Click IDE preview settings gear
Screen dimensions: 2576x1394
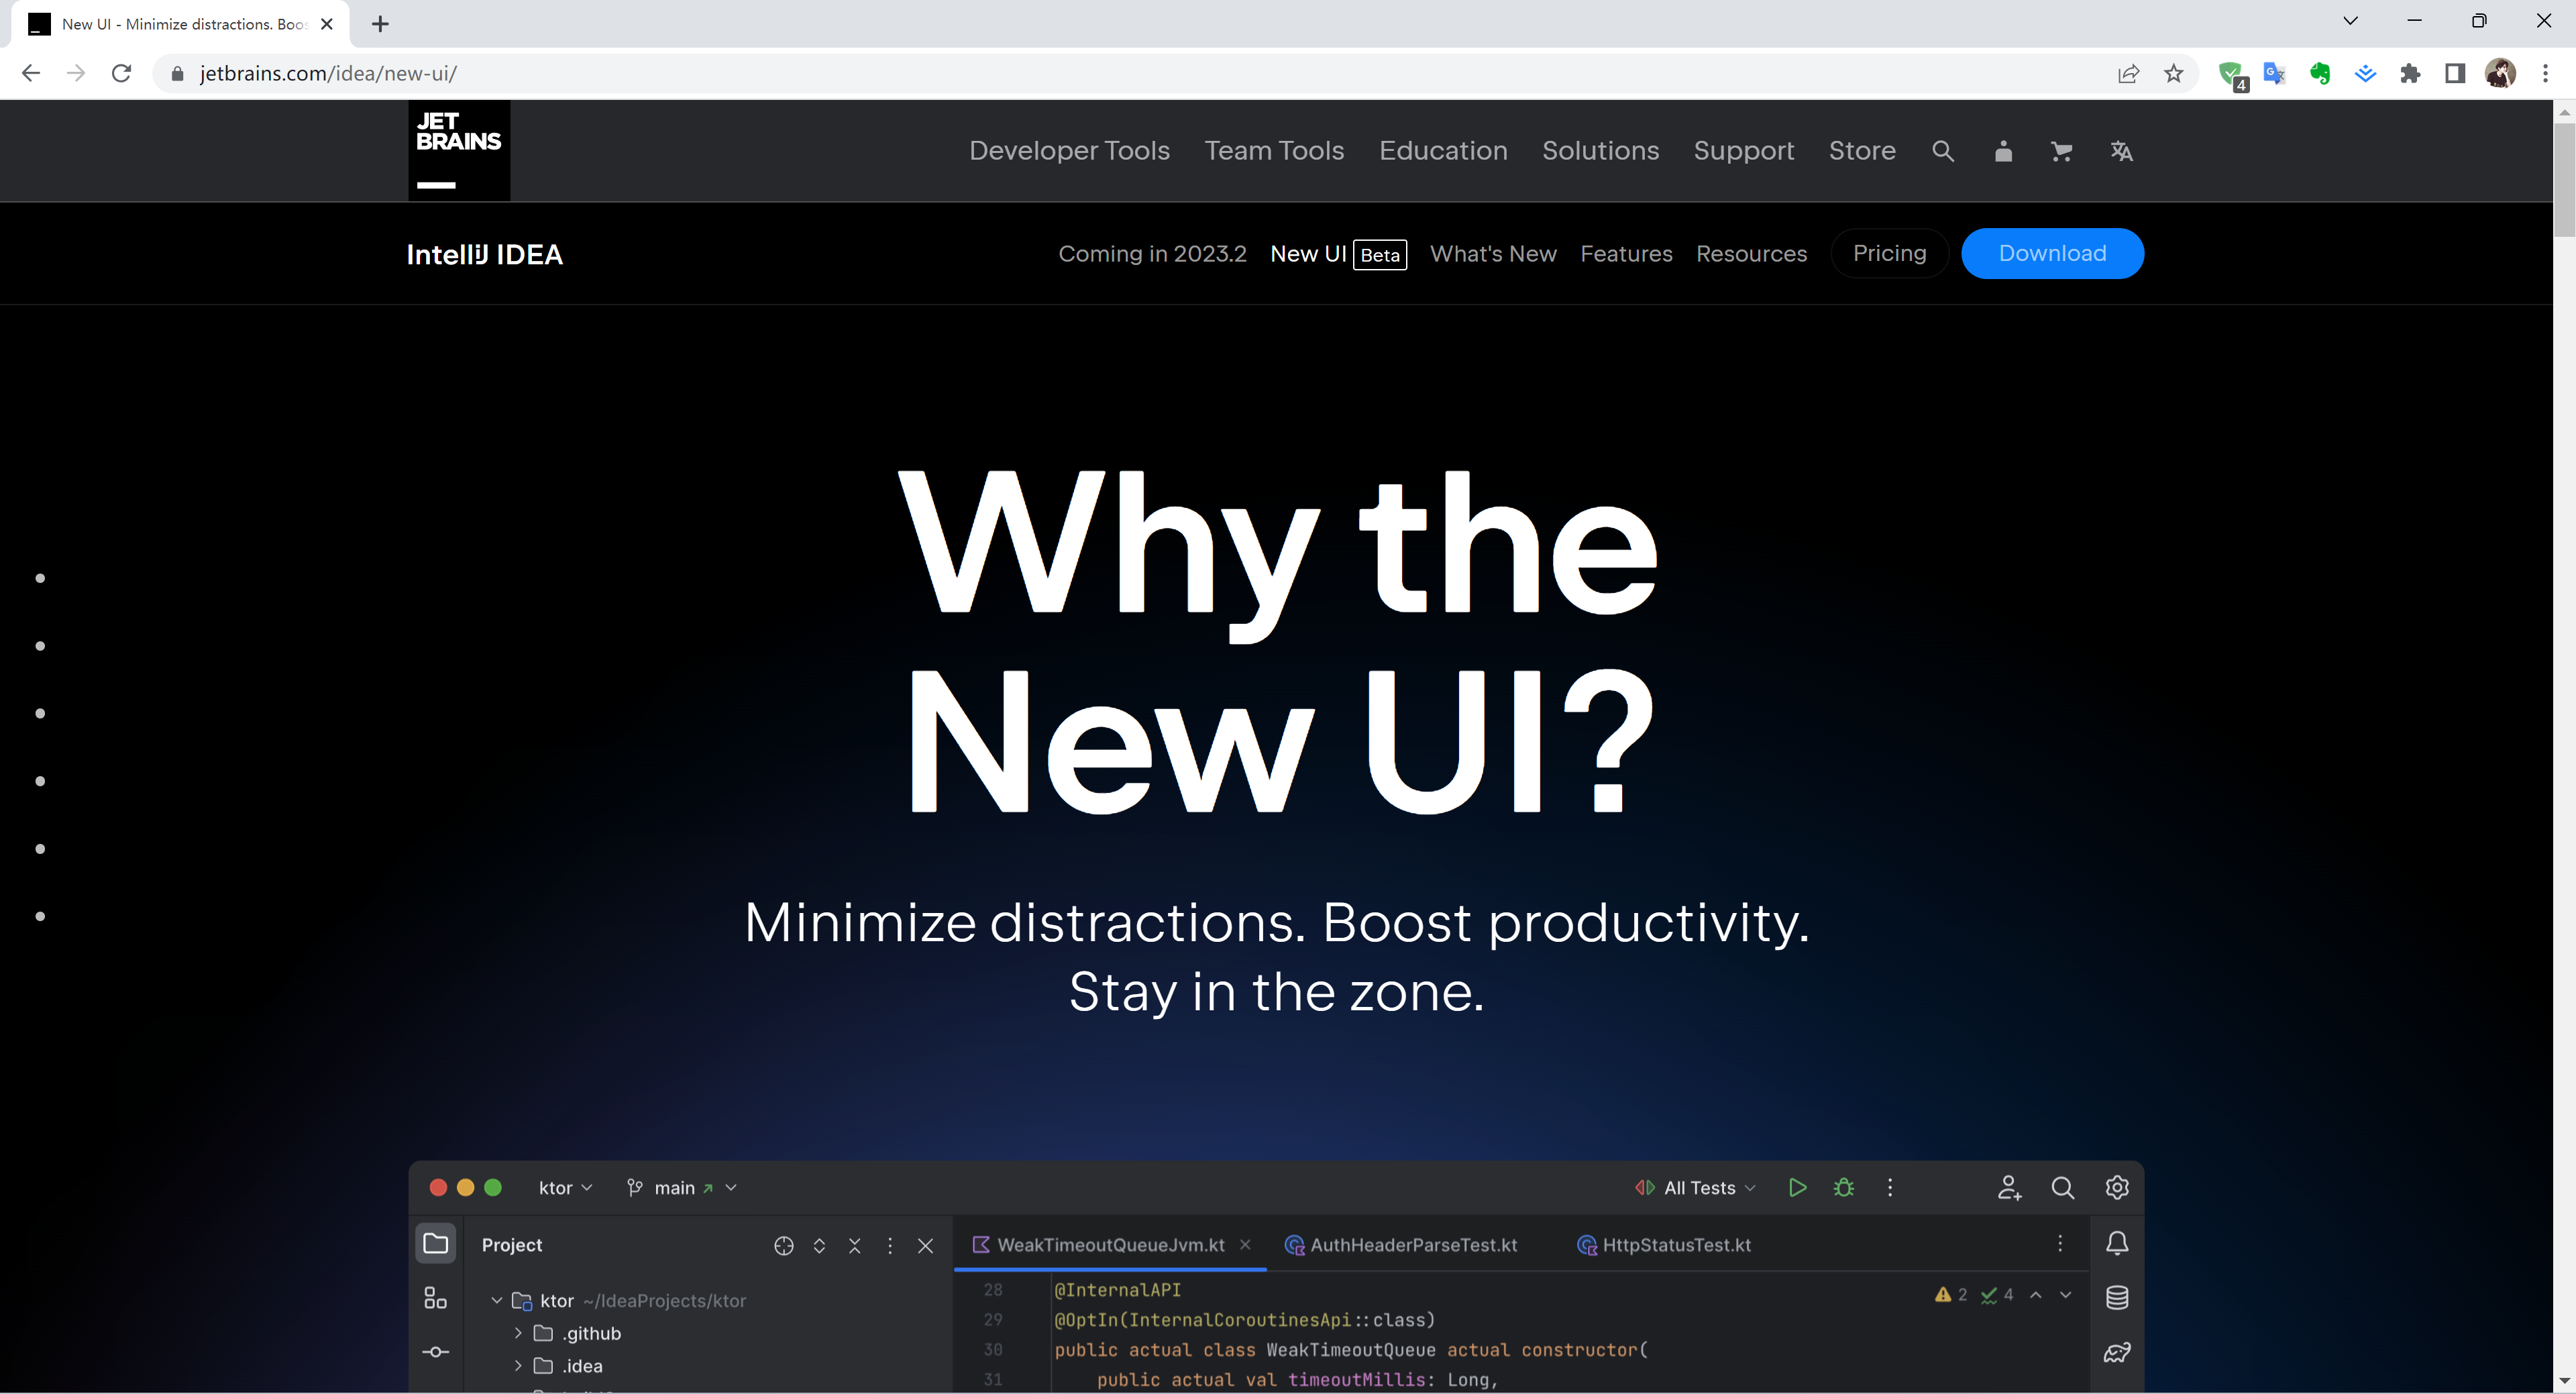pyautogui.click(x=2117, y=1187)
